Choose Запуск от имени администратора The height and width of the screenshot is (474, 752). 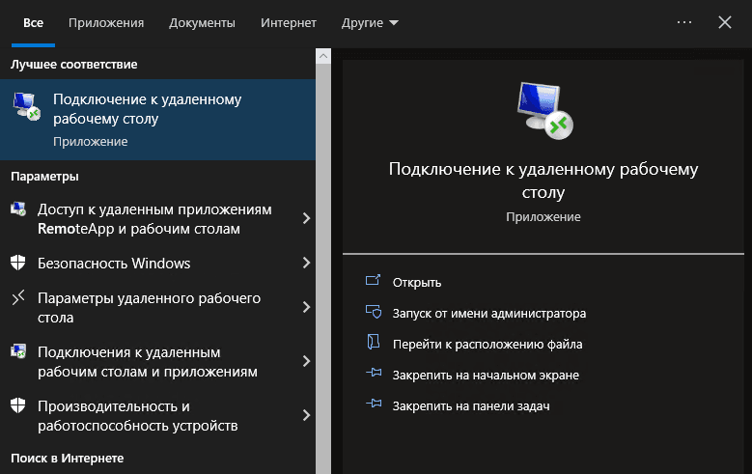489,313
